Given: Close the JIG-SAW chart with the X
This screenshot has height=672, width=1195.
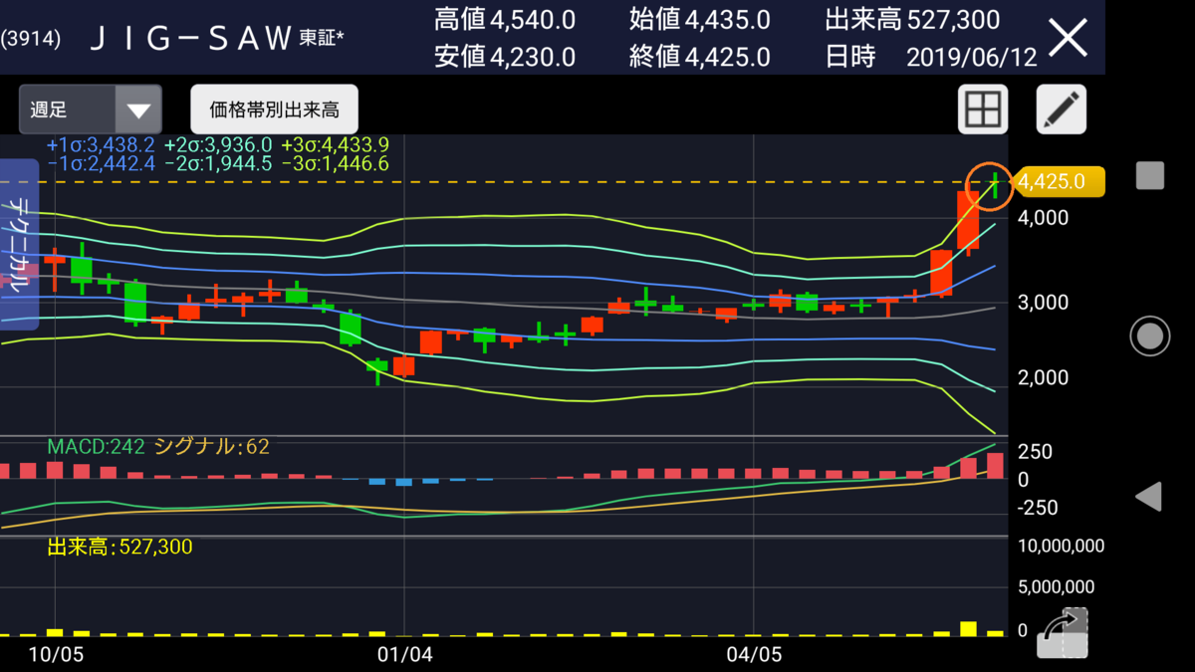Looking at the screenshot, I should [1070, 39].
